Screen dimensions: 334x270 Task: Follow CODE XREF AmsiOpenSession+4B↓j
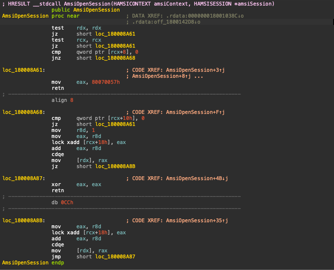(x=197, y=178)
